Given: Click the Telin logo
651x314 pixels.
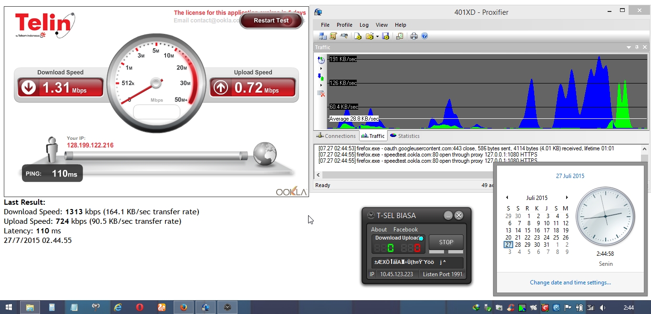Looking at the screenshot, I should click(x=45, y=25).
